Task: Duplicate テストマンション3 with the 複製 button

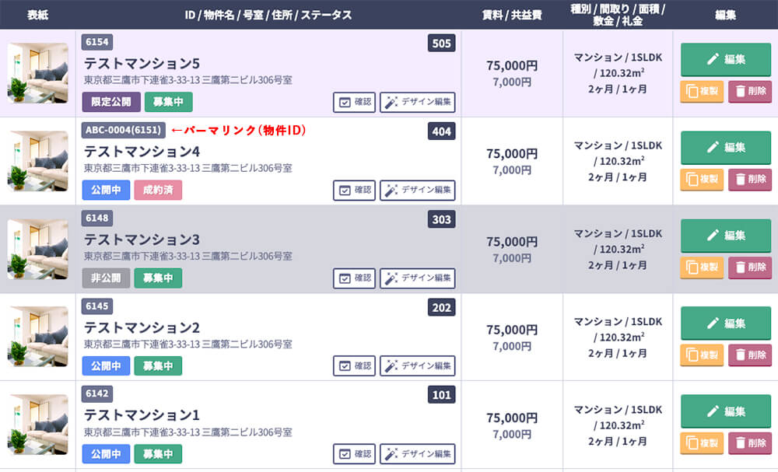Action: 702,267
